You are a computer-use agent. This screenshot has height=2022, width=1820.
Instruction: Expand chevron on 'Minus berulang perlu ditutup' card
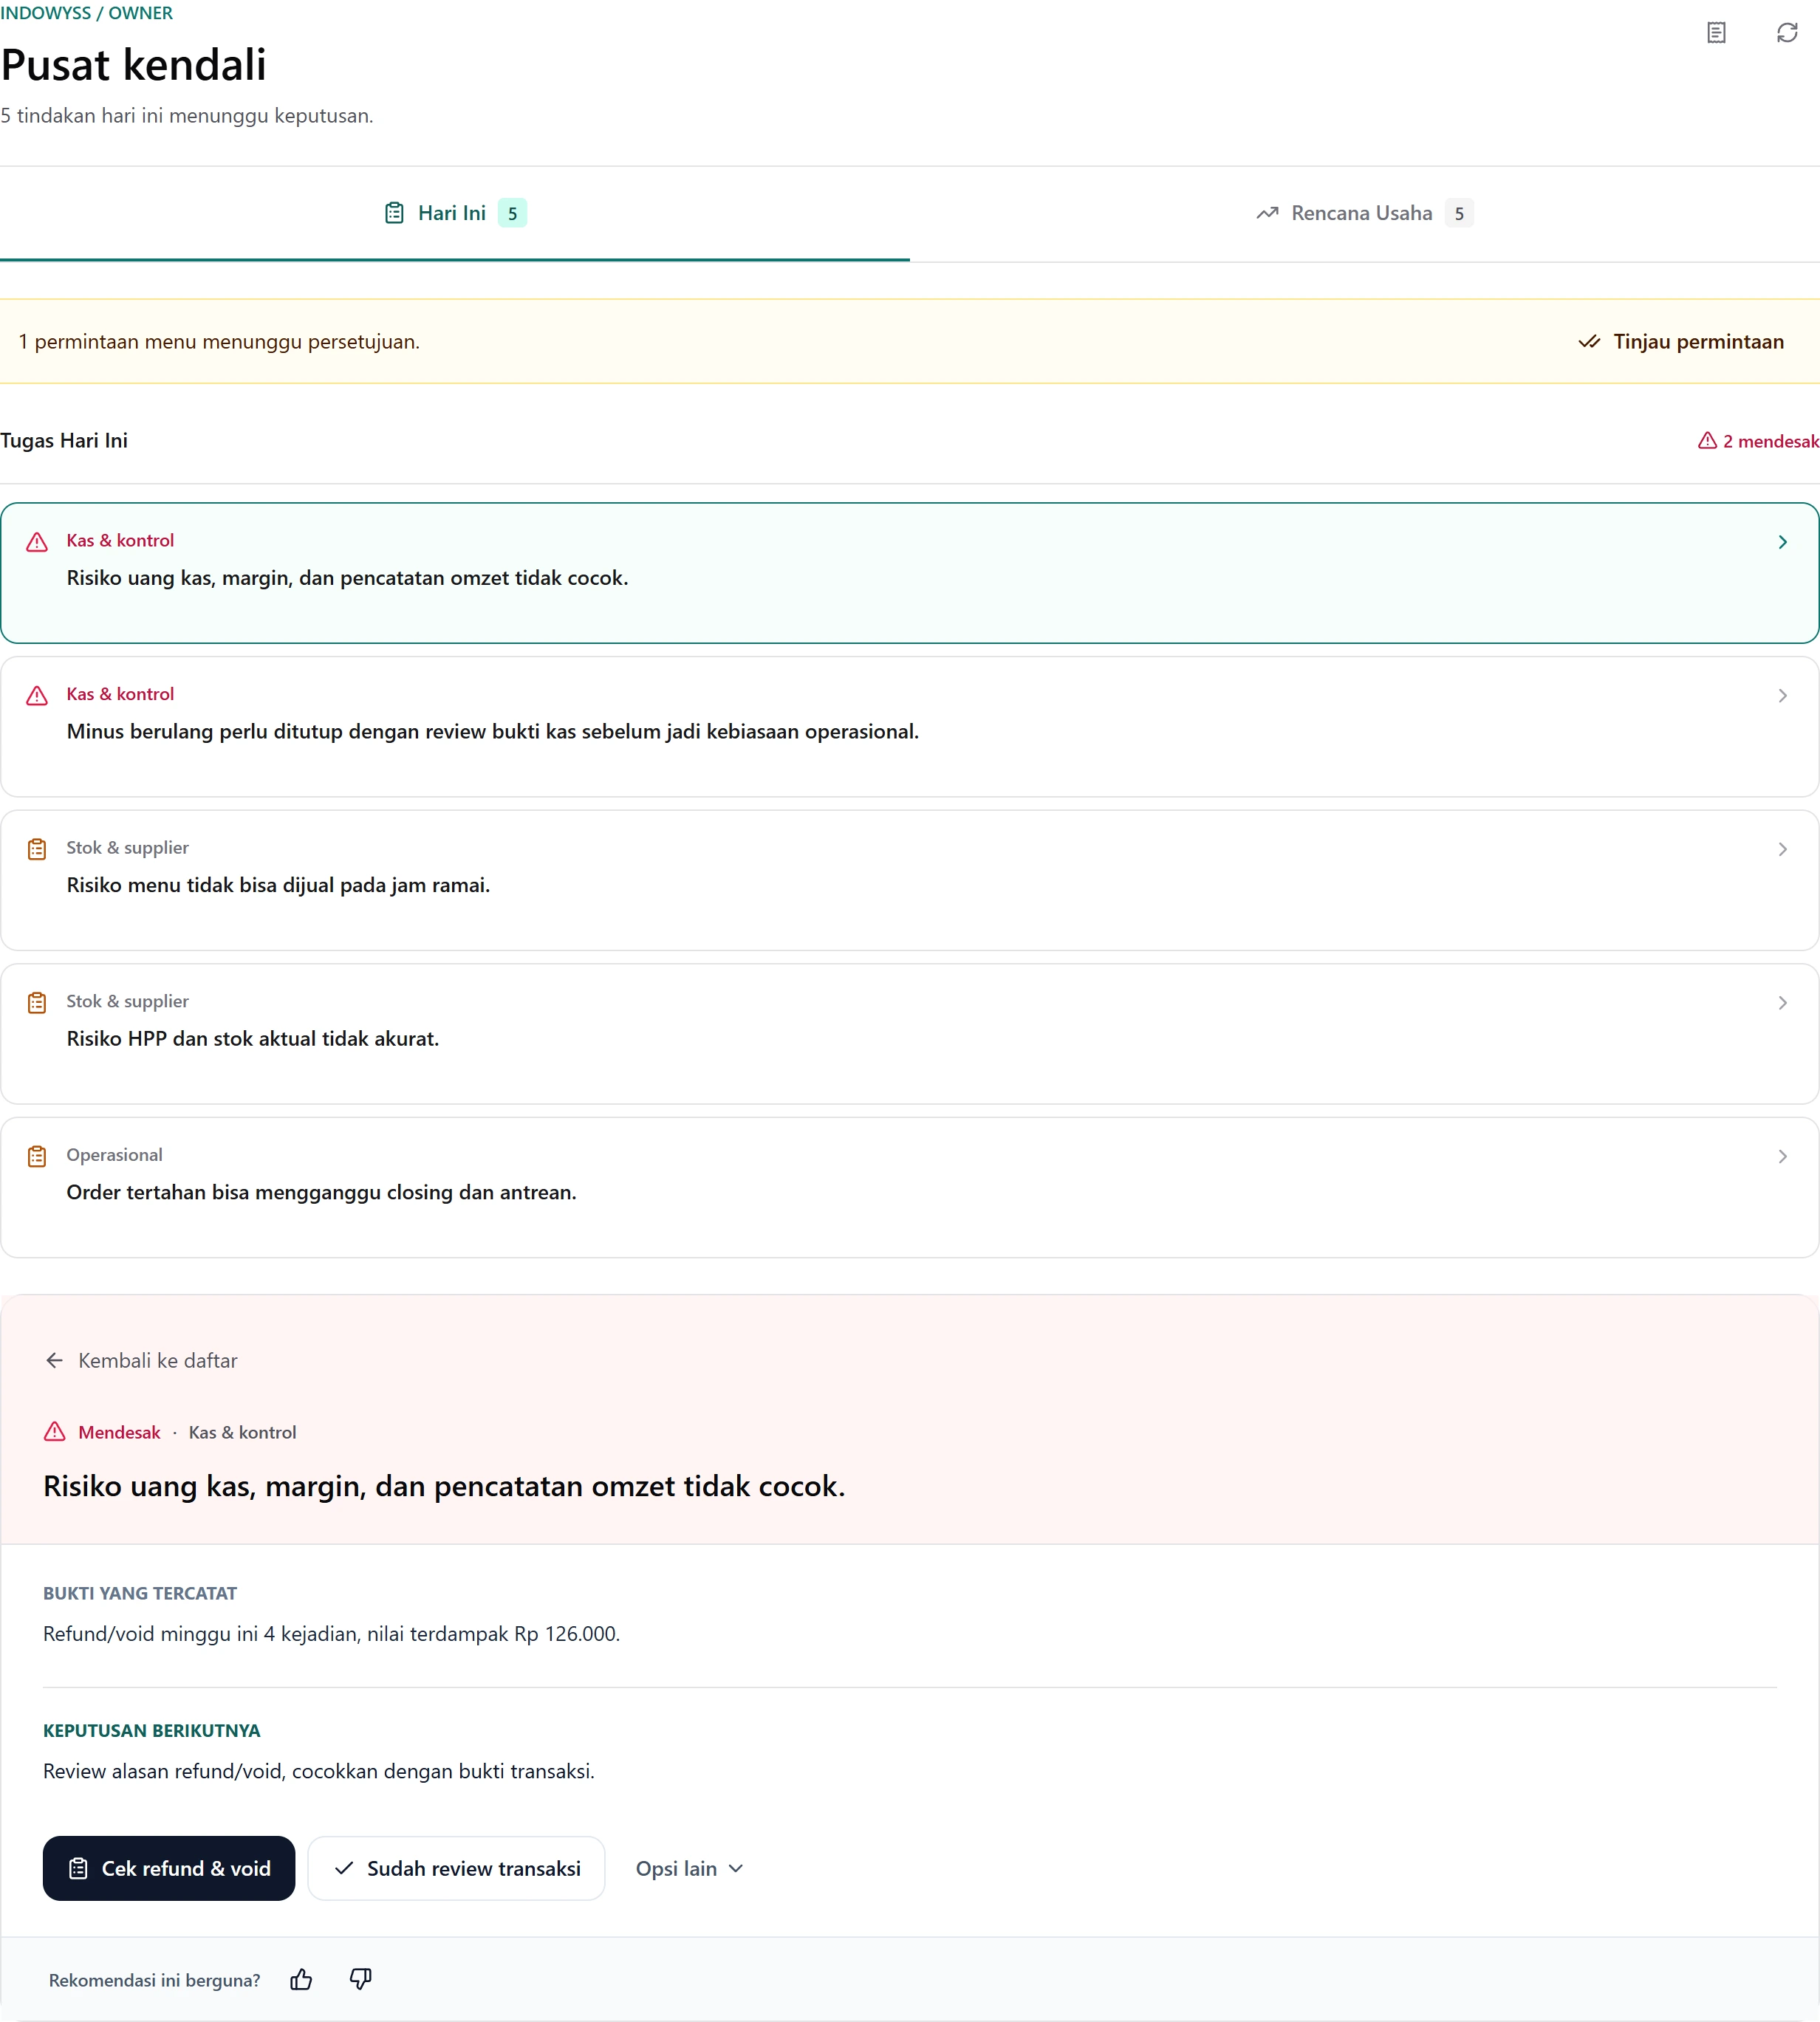pos(1782,696)
